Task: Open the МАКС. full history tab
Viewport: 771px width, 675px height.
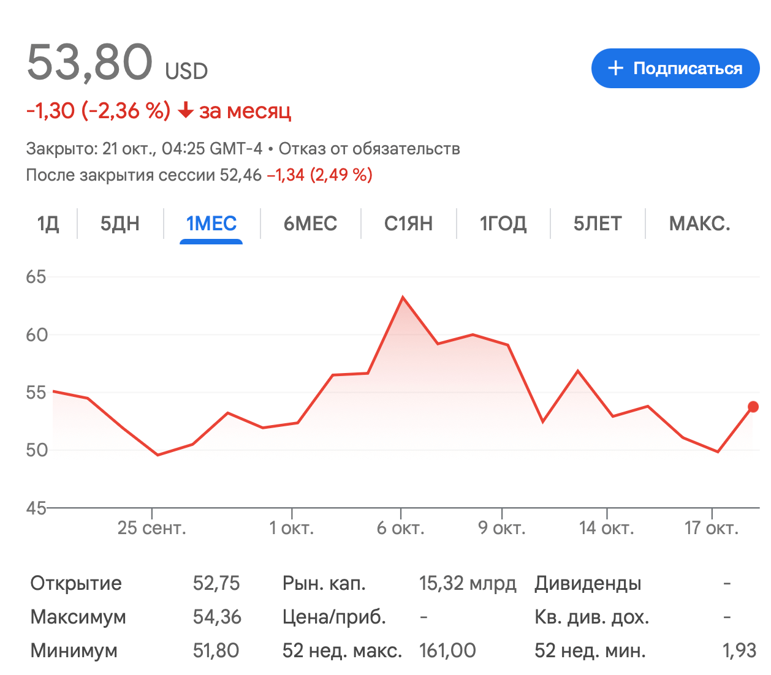Action: point(699,224)
